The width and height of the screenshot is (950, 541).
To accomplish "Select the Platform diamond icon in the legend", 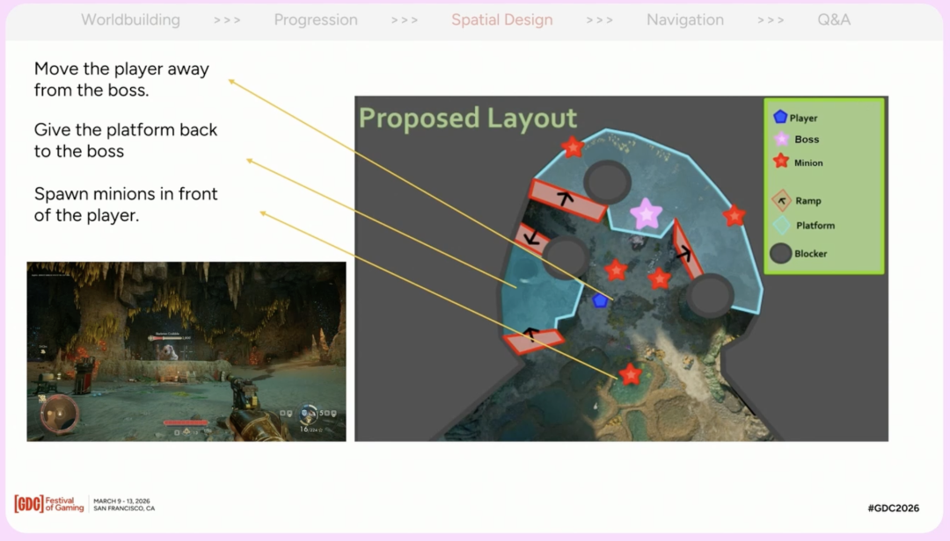I will tap(782, 225).
